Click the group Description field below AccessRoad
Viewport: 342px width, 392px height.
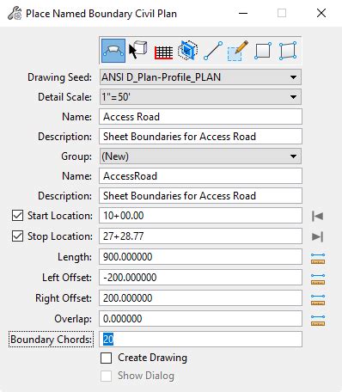coord(200,196)
